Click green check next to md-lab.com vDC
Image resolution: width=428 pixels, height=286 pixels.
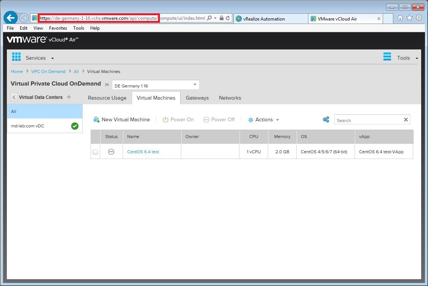point(75,126)
